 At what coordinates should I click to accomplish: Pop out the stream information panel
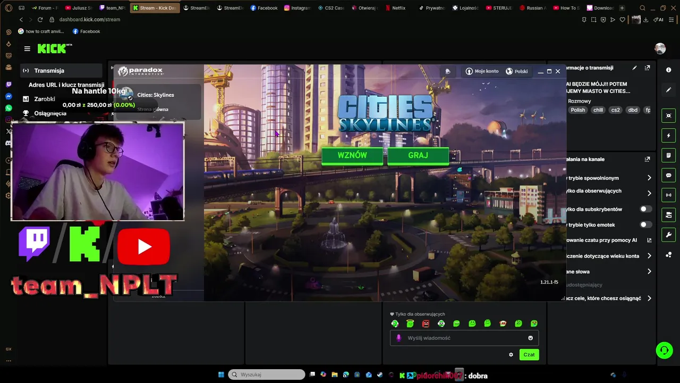(x=647, y=68)
